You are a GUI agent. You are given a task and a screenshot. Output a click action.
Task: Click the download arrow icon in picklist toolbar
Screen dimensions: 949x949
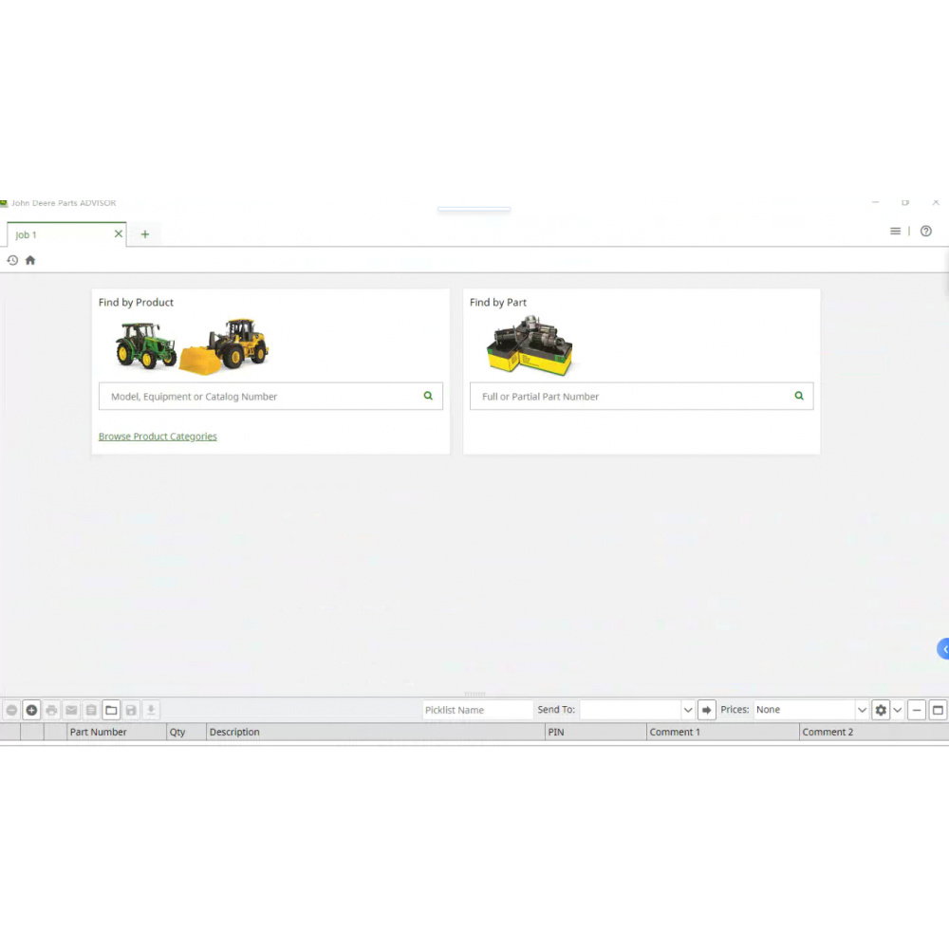point(151,710)
